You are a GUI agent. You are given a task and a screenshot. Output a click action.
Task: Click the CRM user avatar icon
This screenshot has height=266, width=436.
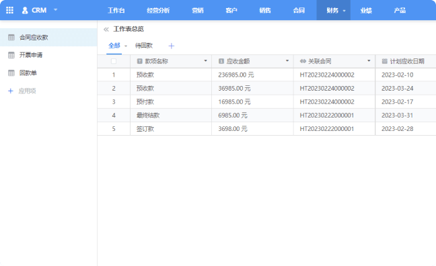25,10
